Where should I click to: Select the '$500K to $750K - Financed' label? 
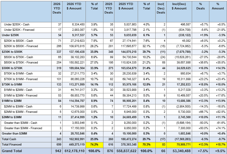pos(21,63)
